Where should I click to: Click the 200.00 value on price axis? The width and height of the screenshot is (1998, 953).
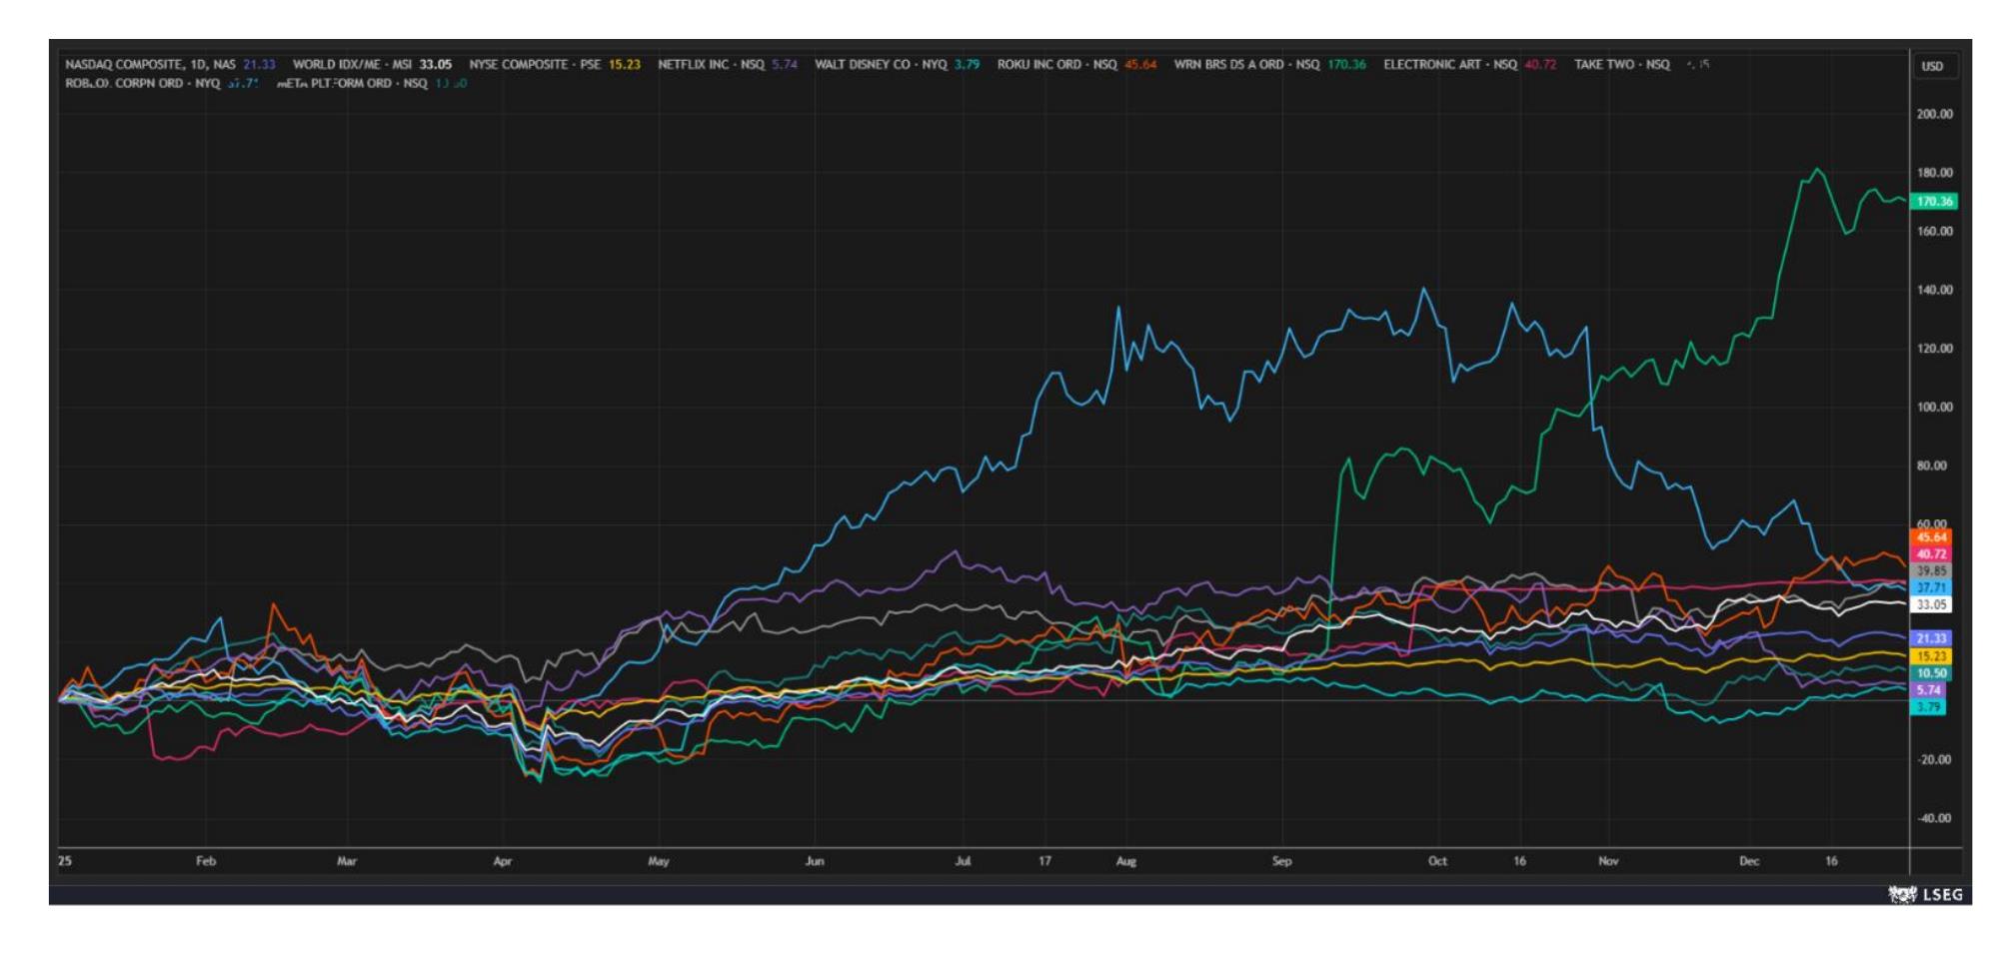coord(1934,114)
